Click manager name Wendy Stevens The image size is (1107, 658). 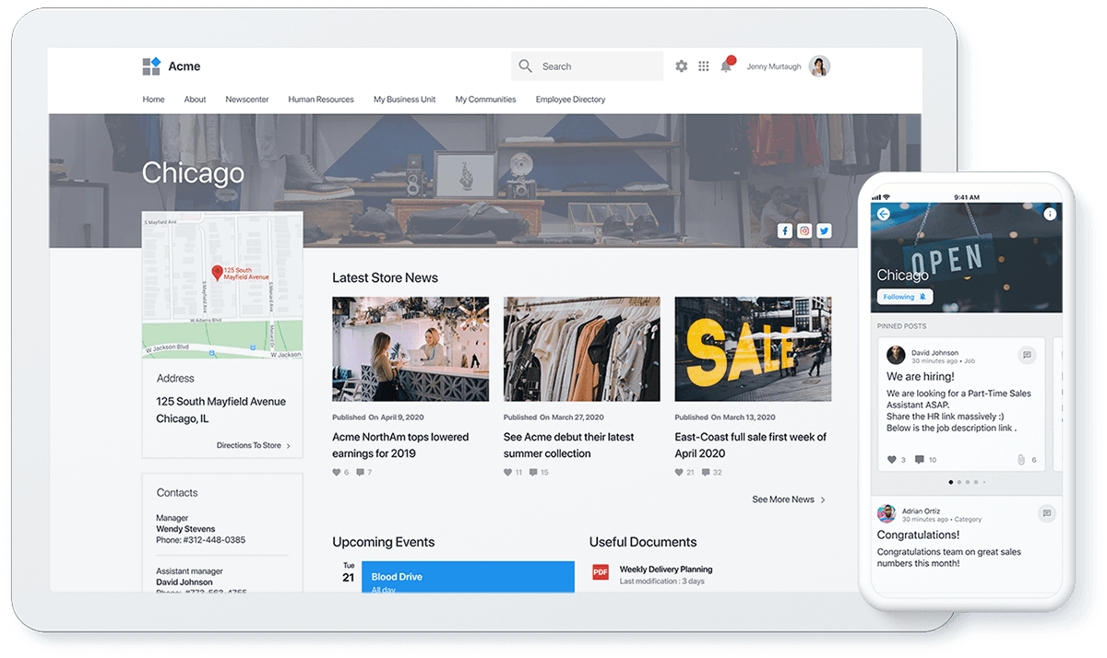pyautogui.click(x=185, y=529)
